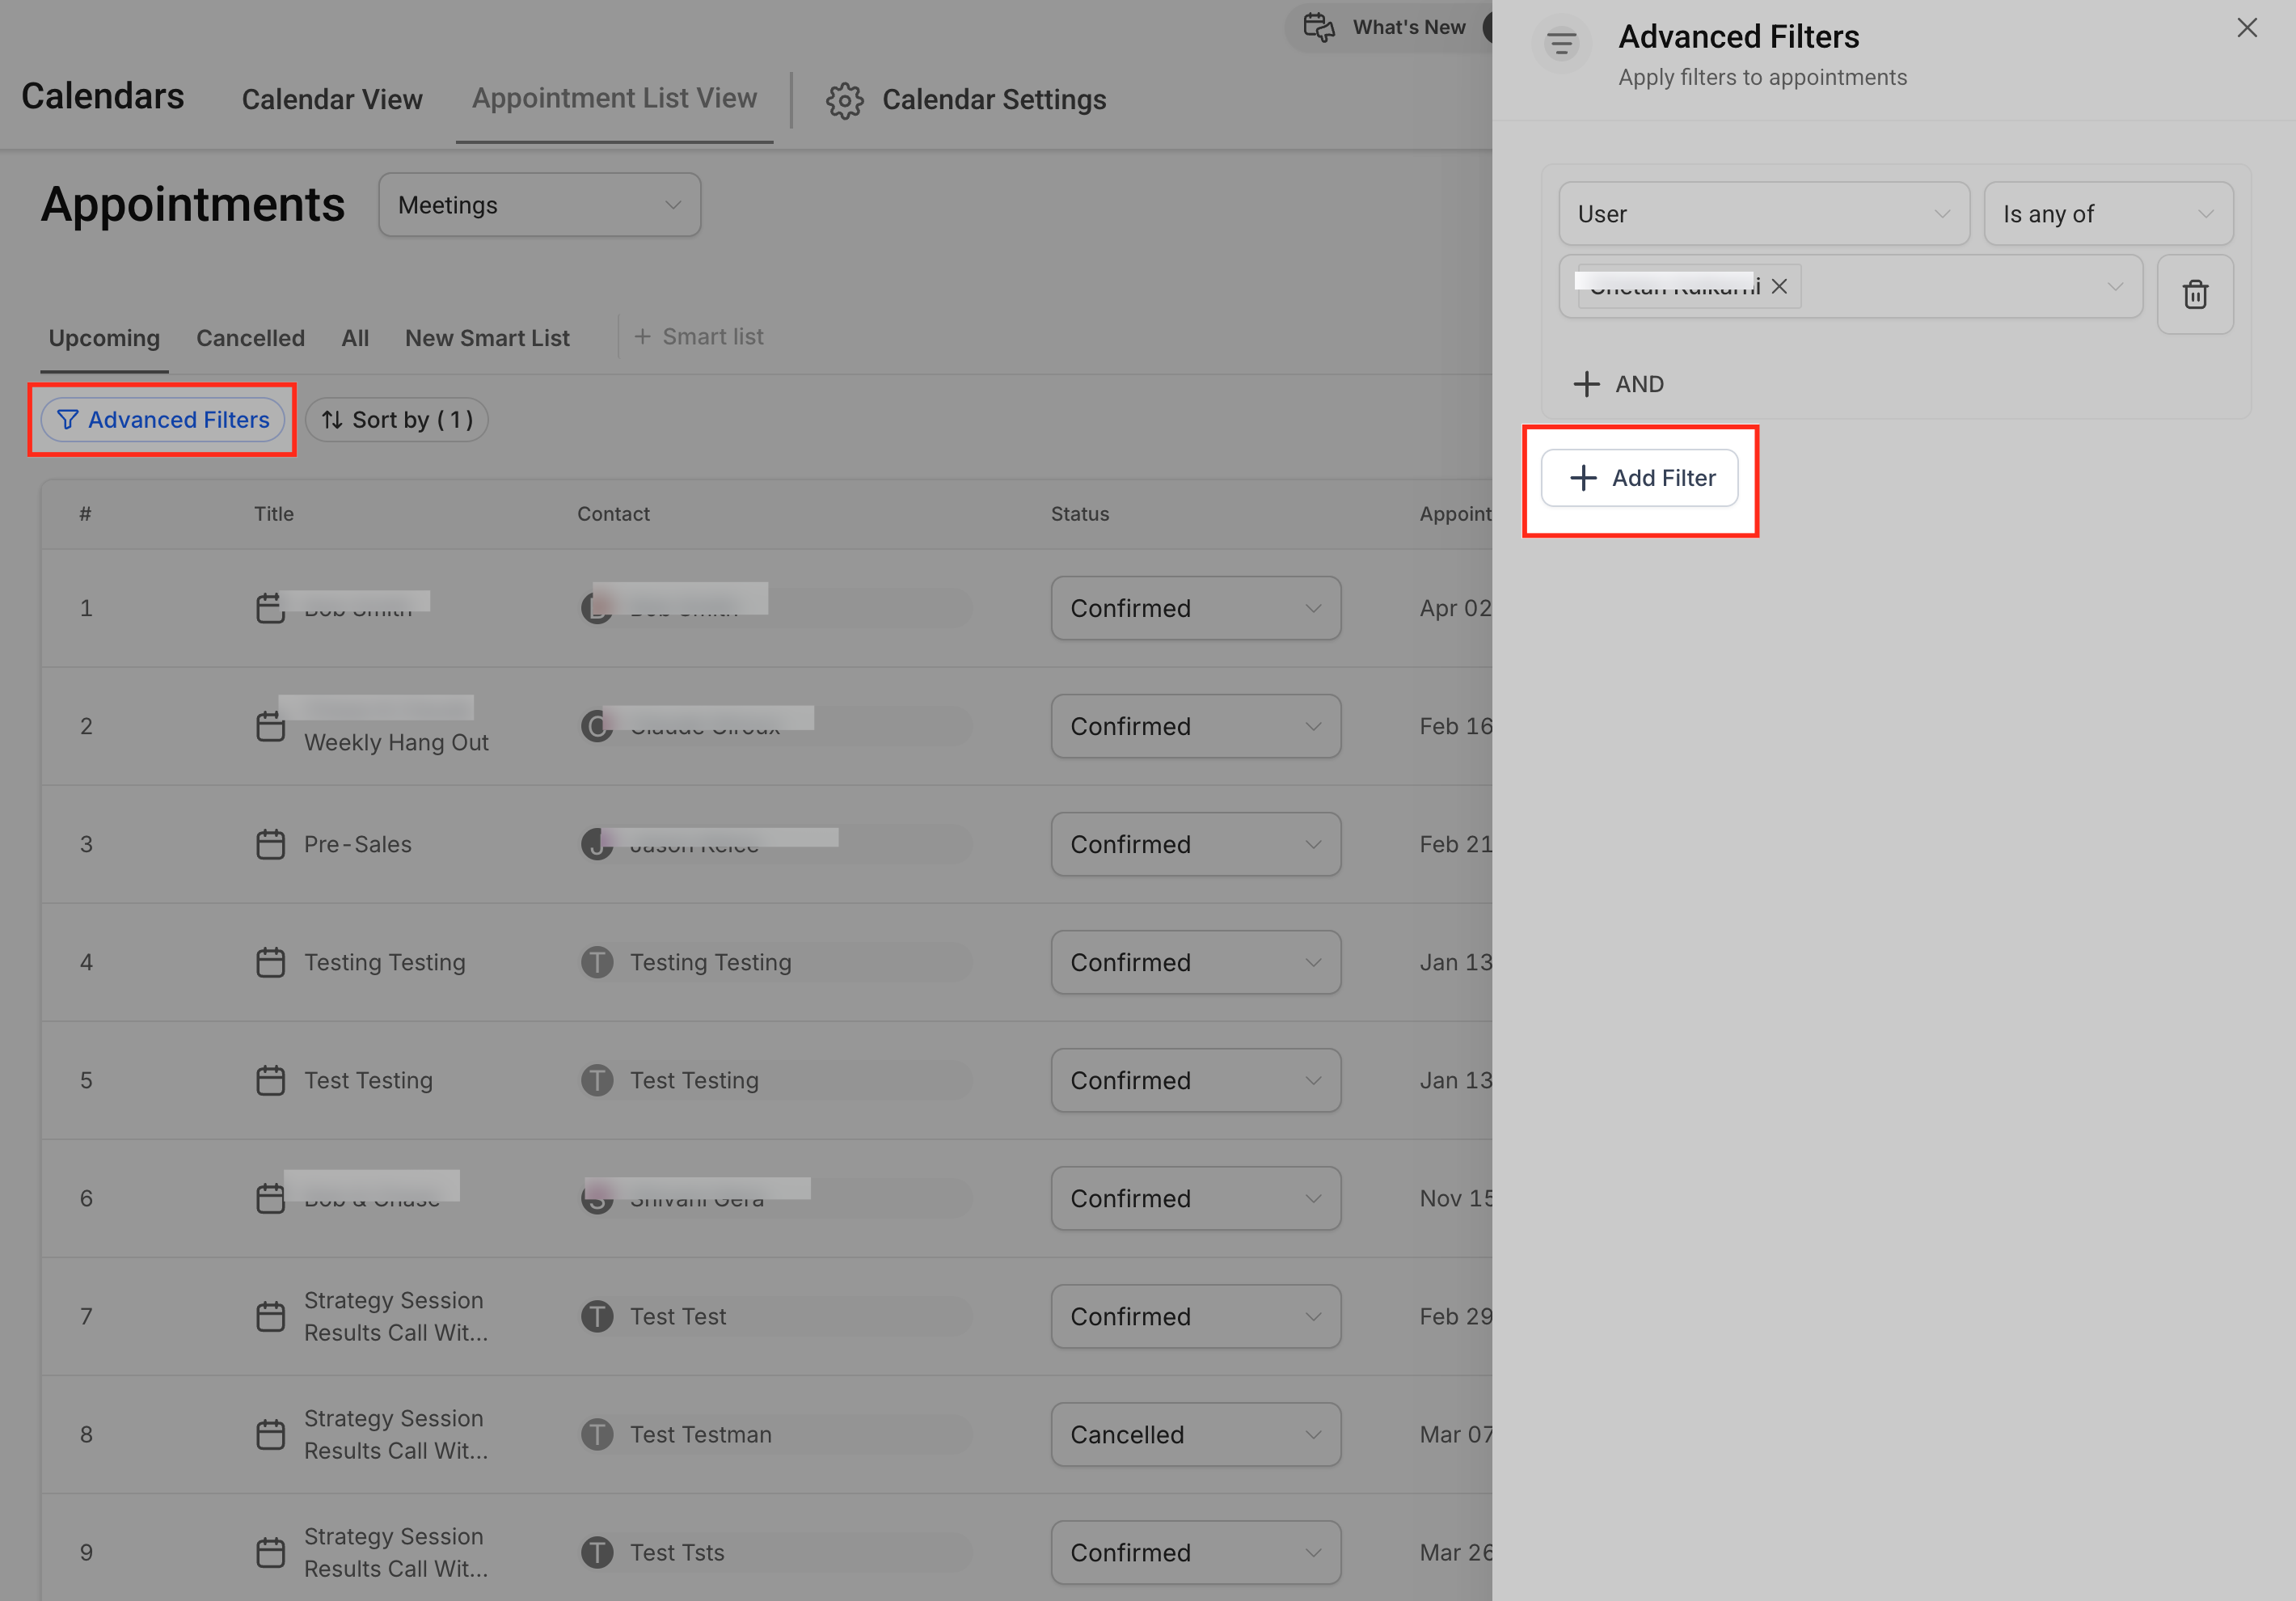
Task: Delete the User filter with trash icon
Action: [2194, 294]
